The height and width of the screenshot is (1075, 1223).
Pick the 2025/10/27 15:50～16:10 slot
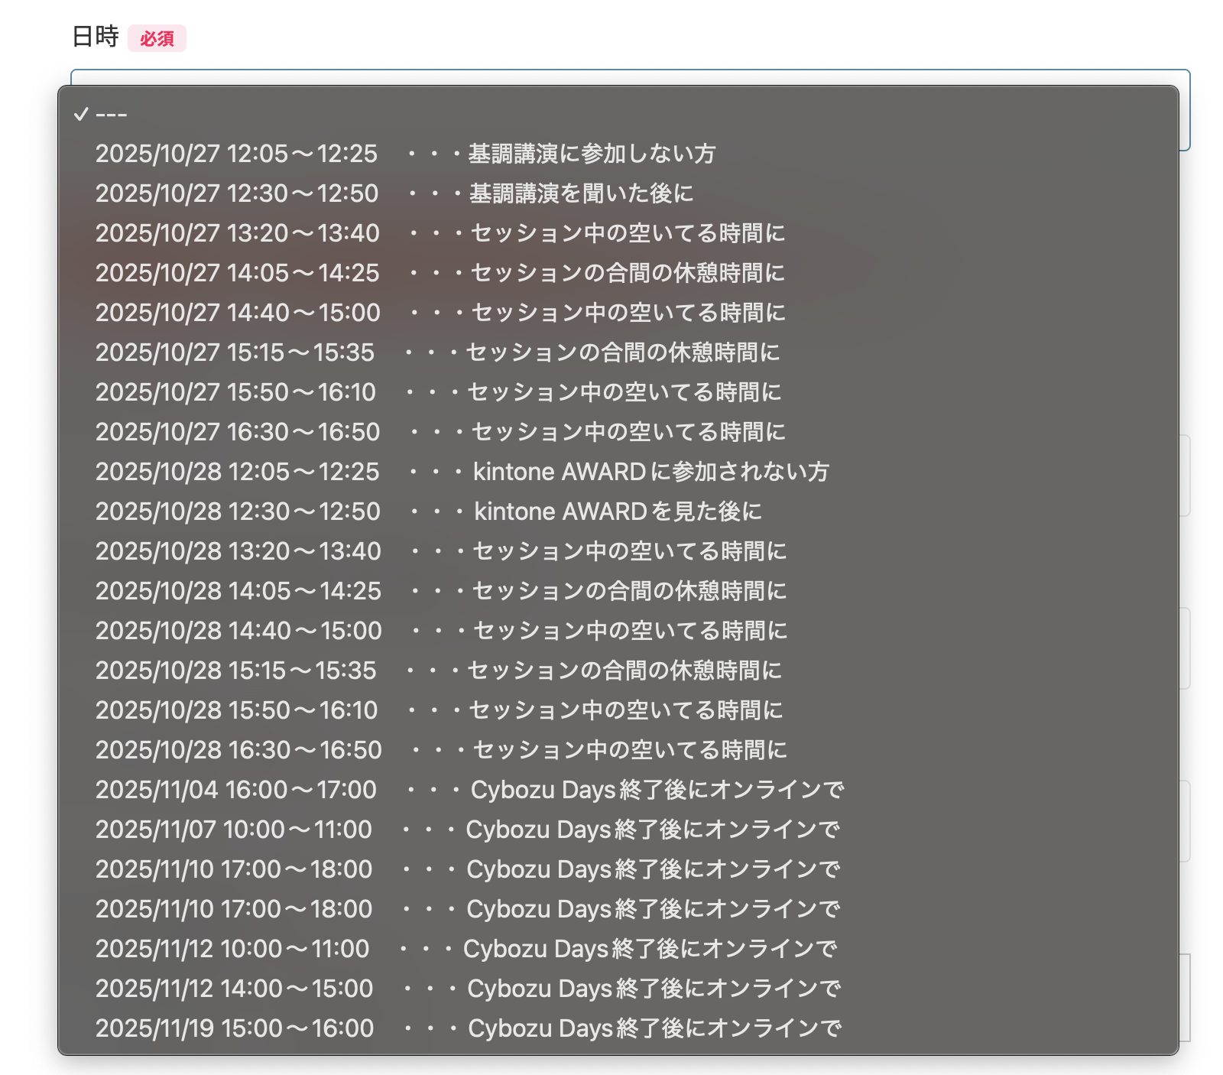click(438, 392)
